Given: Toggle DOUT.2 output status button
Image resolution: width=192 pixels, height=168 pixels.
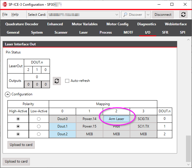Looking at the screenshot, I should [28, 84].
